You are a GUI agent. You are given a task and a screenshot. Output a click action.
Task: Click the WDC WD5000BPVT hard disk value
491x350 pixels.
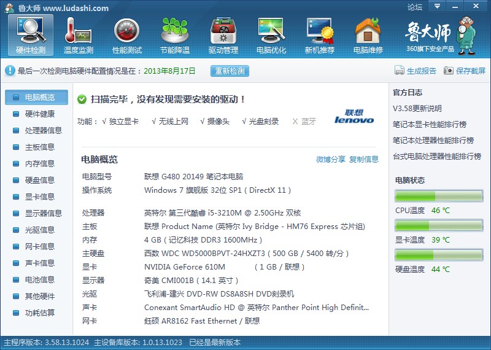point(247,254)
